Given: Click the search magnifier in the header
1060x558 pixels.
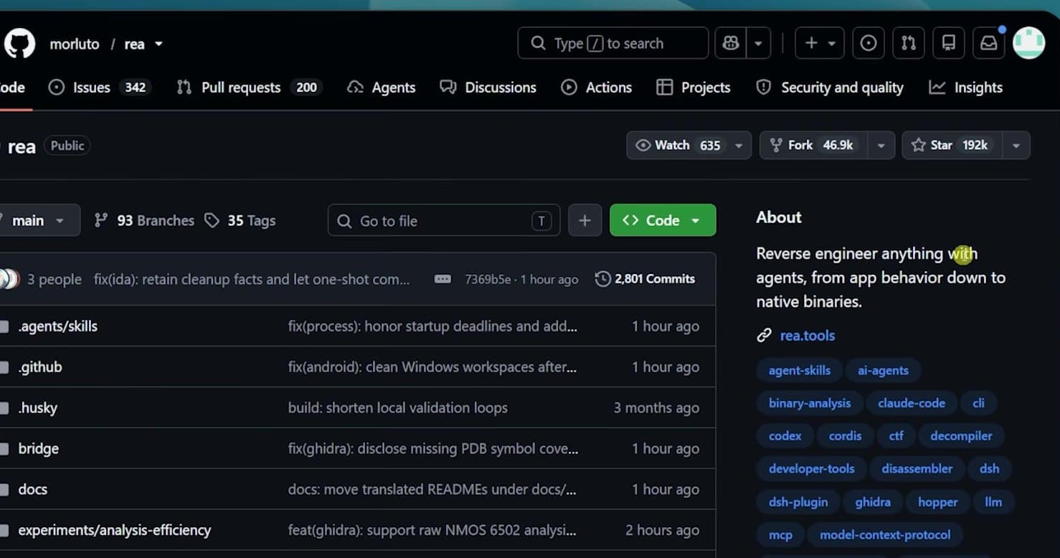Looking at the screenshot, I should click(538, 44).
